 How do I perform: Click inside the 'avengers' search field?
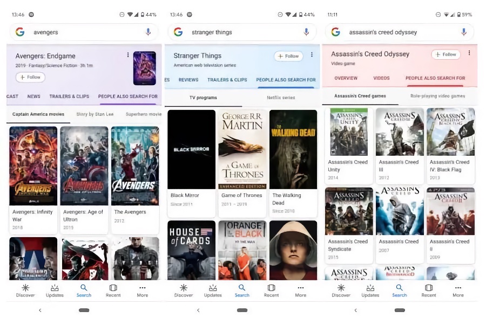81,32
